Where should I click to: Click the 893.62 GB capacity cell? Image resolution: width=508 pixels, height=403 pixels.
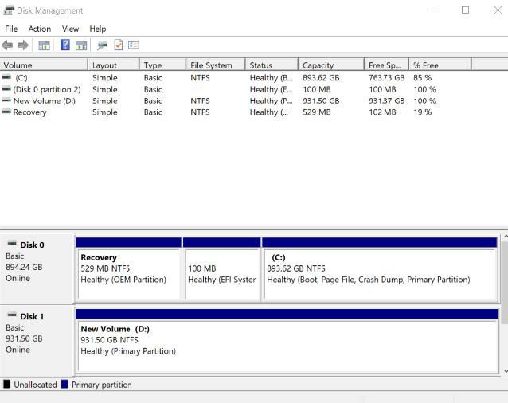tap(321, 78)
